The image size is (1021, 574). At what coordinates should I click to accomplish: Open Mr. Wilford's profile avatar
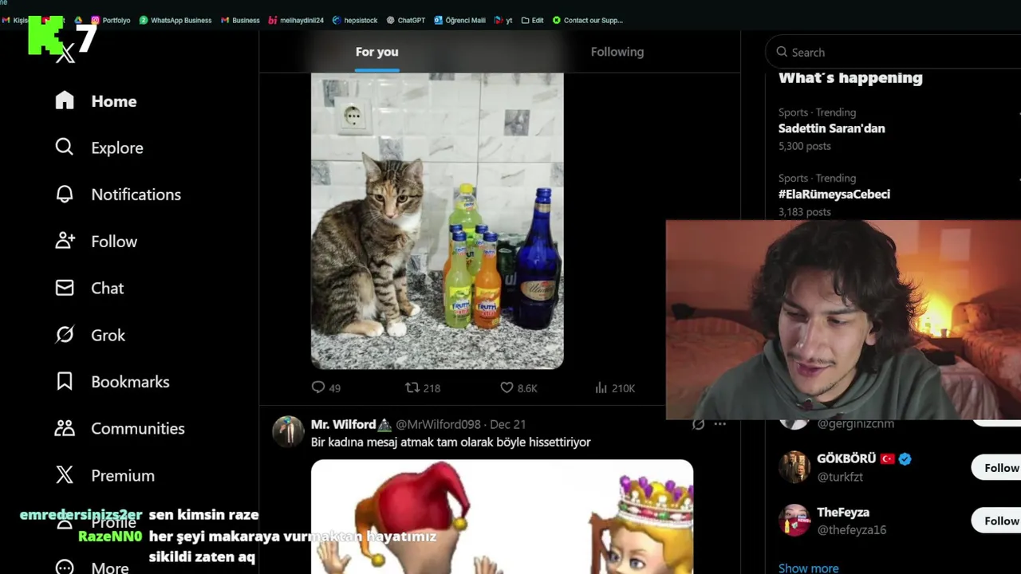pyautogui.click(x=288, y=431)
